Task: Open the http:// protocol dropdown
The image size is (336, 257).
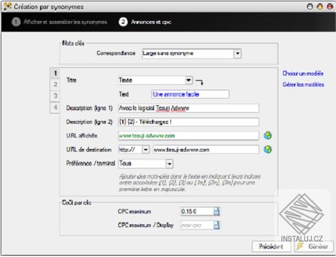Action: point(134,150)
